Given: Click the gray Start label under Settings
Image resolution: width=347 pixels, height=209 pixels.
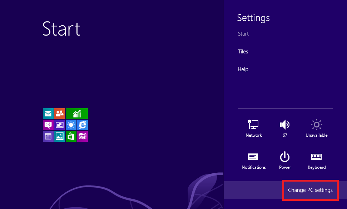Looking at the screenshot, I should pyautogui.click(x=243, y=34).
